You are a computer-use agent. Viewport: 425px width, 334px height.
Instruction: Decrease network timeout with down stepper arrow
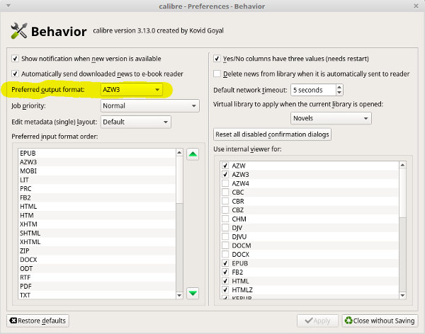coord(339,93)
